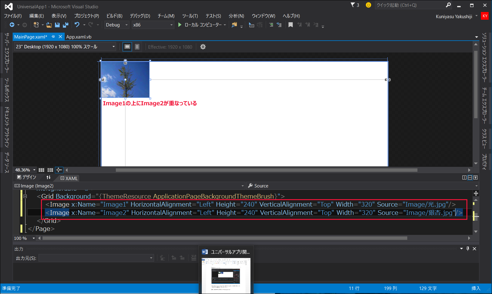Open the document tabs overflow dropdown arrow

[476, 37]
